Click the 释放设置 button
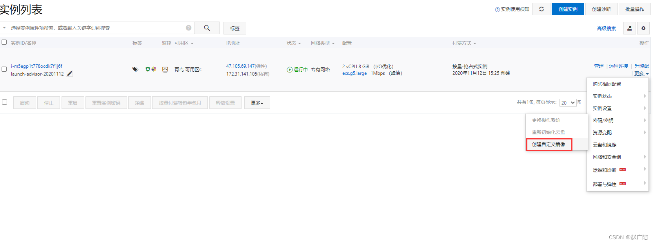 [225, 103]
